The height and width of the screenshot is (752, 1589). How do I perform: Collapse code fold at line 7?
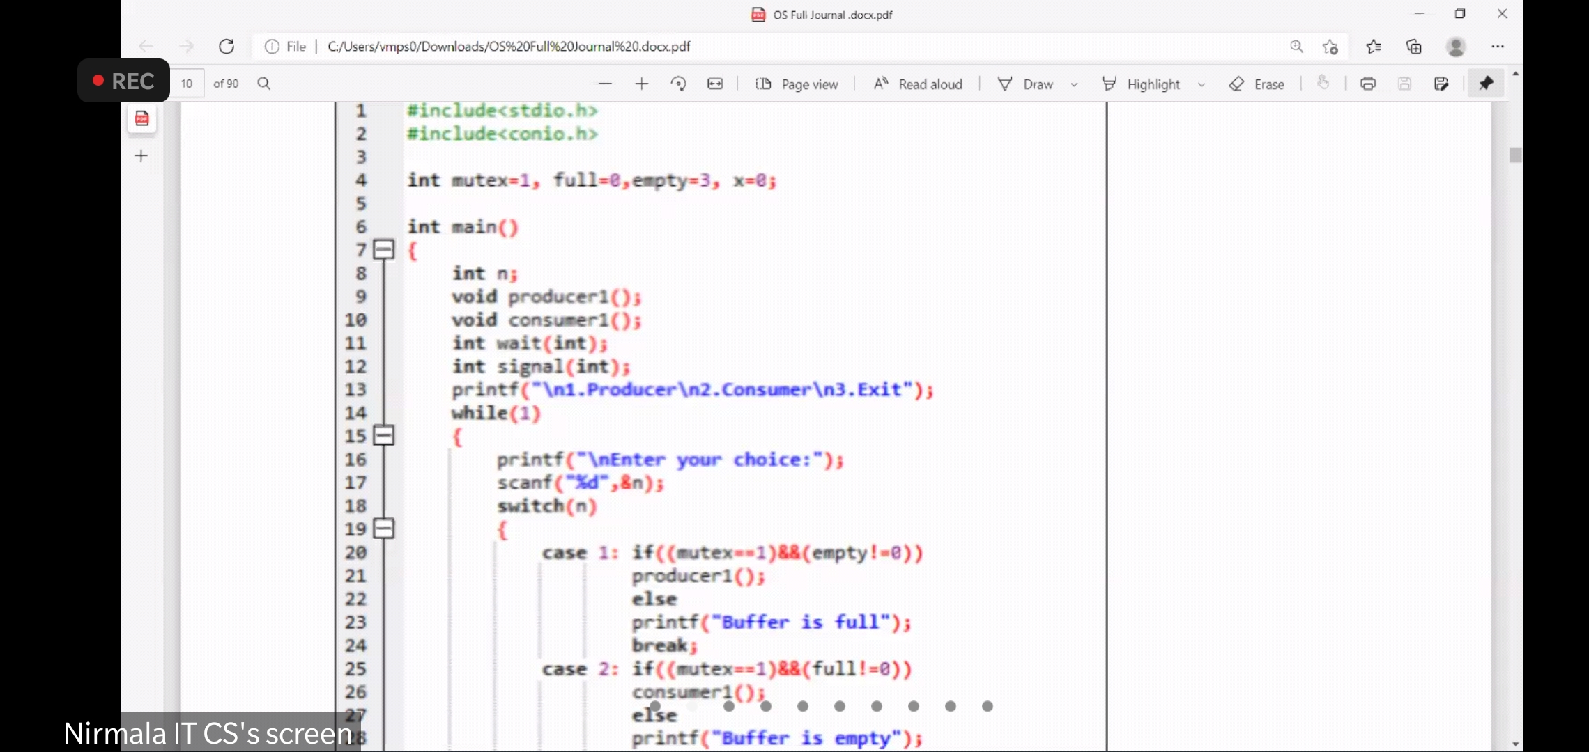[384, 249]
